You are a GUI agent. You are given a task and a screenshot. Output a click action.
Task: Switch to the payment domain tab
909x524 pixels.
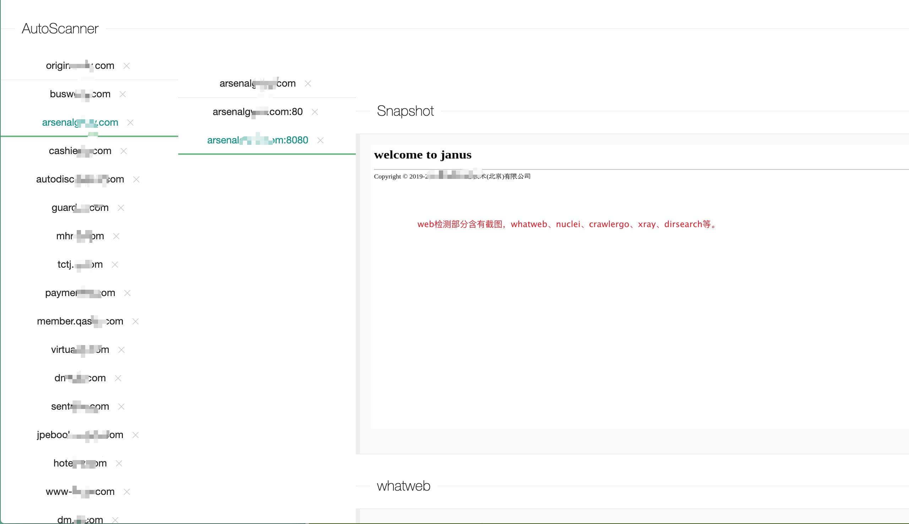pos(80,293)
